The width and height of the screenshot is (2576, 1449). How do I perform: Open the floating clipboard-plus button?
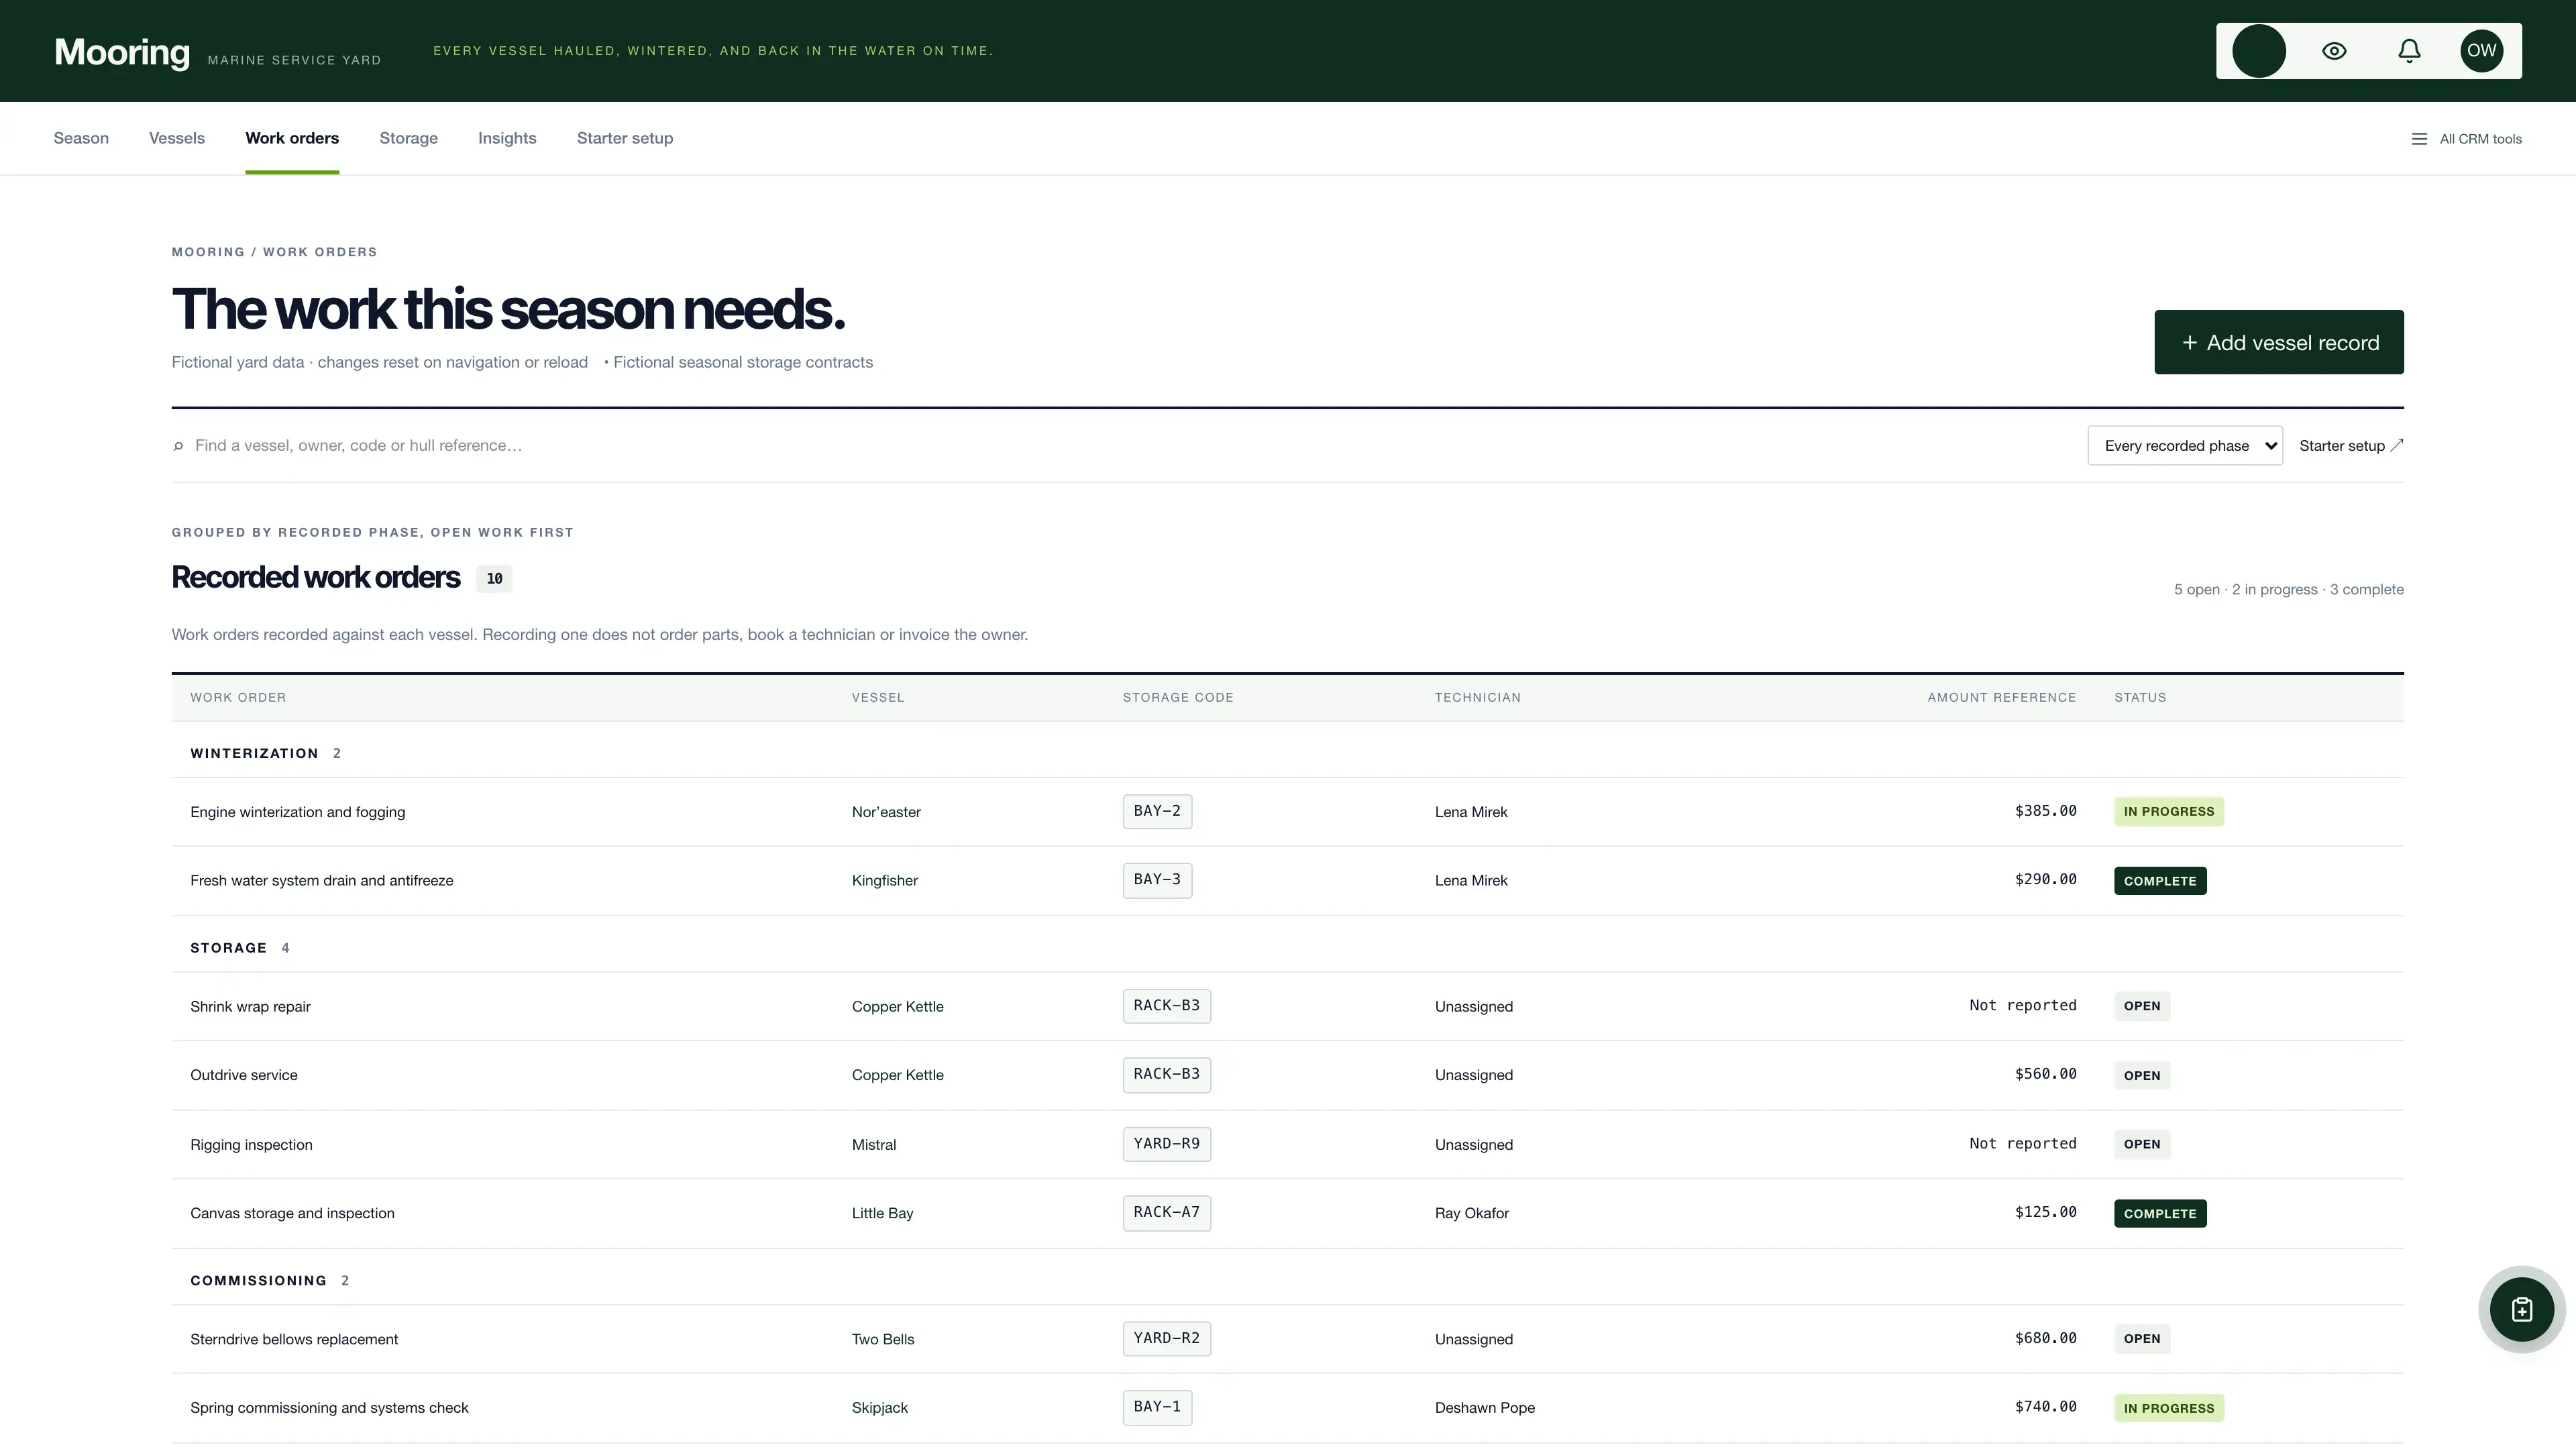click(2521, 1309)
